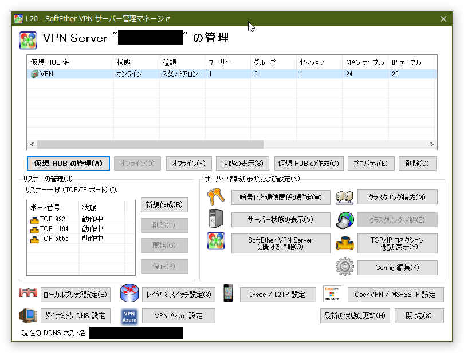Click the globe laptop clustering status icon

point(345,220)
